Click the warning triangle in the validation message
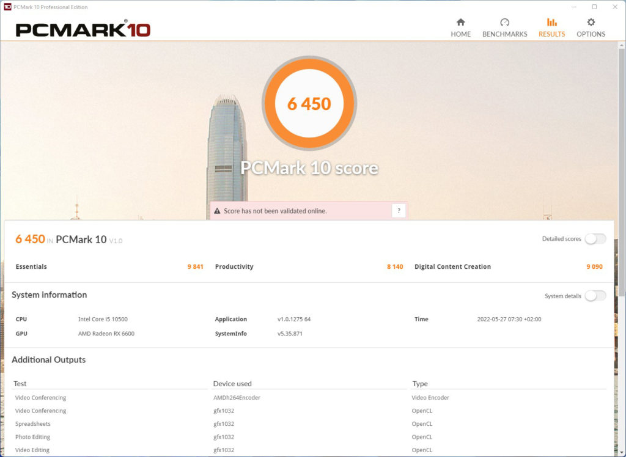 pyautogui.click(x=218, y=210)
